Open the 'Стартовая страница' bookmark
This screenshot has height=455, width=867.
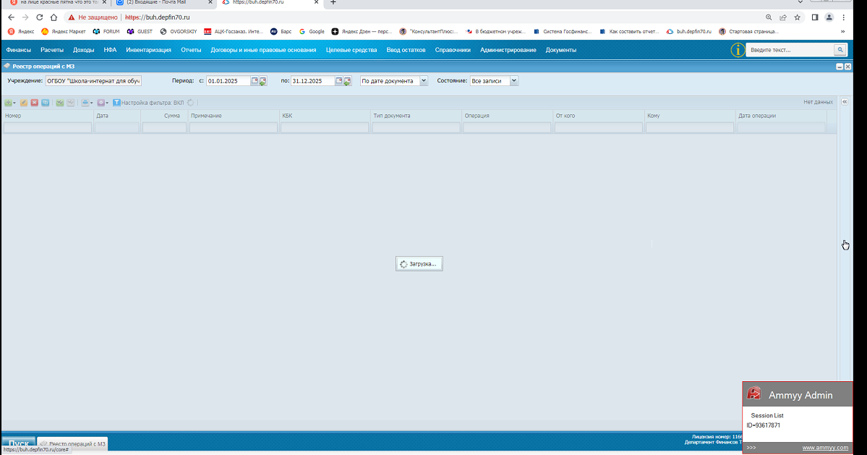[x=748, y=32]
